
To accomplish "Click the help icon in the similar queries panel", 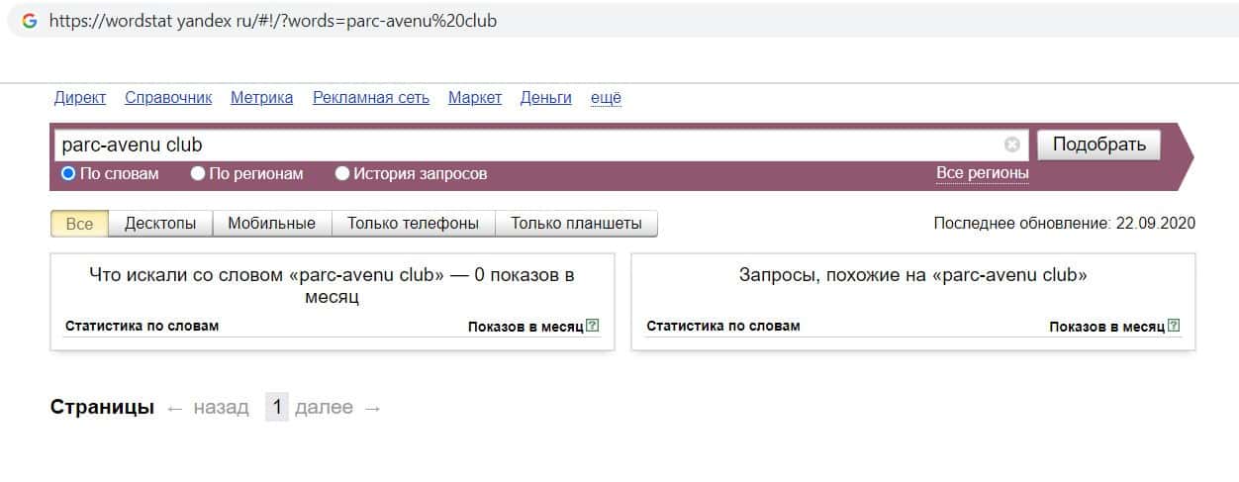I will click(1174, 326).
